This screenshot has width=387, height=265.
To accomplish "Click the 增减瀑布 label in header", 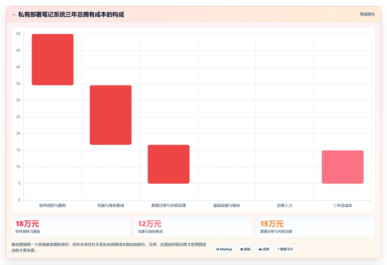I will [367, 14].
